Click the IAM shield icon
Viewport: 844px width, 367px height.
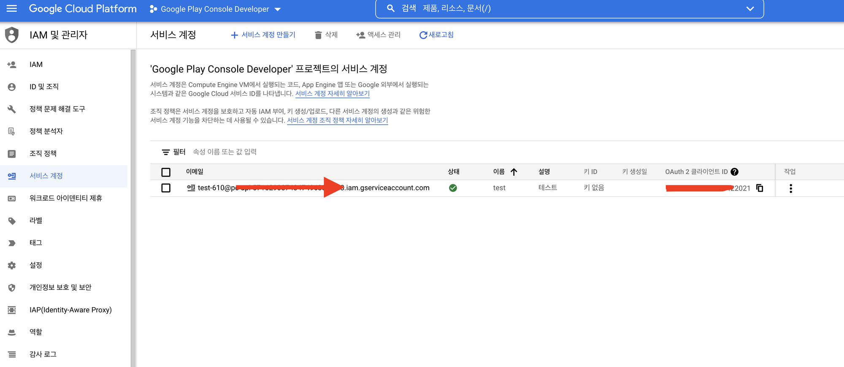click(x=12, y=35)
